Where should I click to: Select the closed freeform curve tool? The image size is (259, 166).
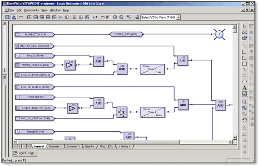244,76
